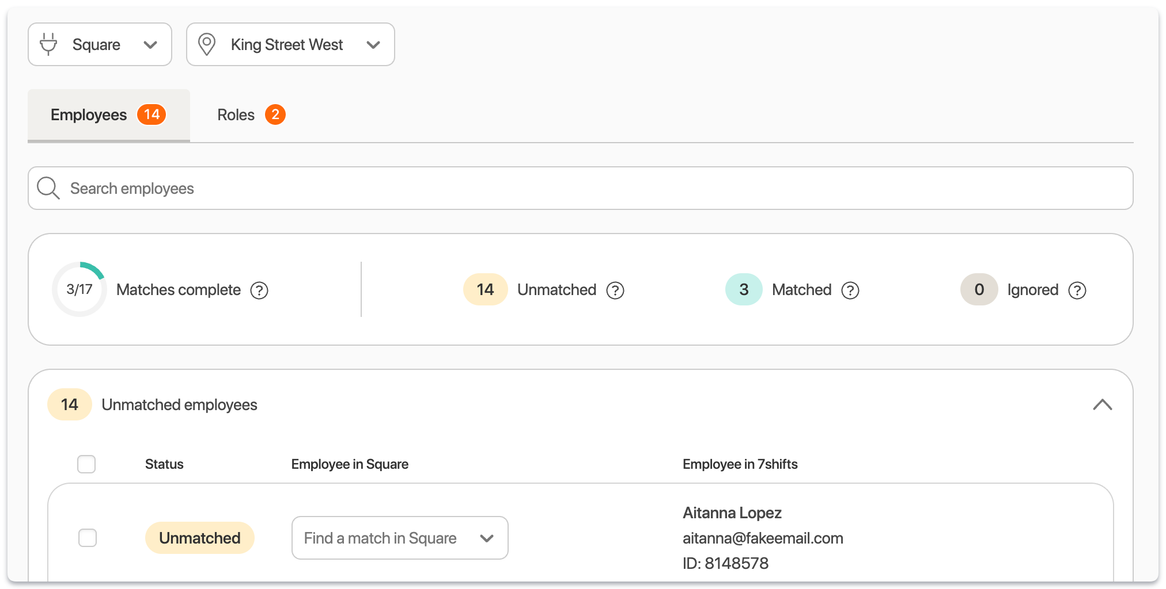Expand Find a match in Square dropdown
Viewport: 1166px width, 589px height.
400,538
